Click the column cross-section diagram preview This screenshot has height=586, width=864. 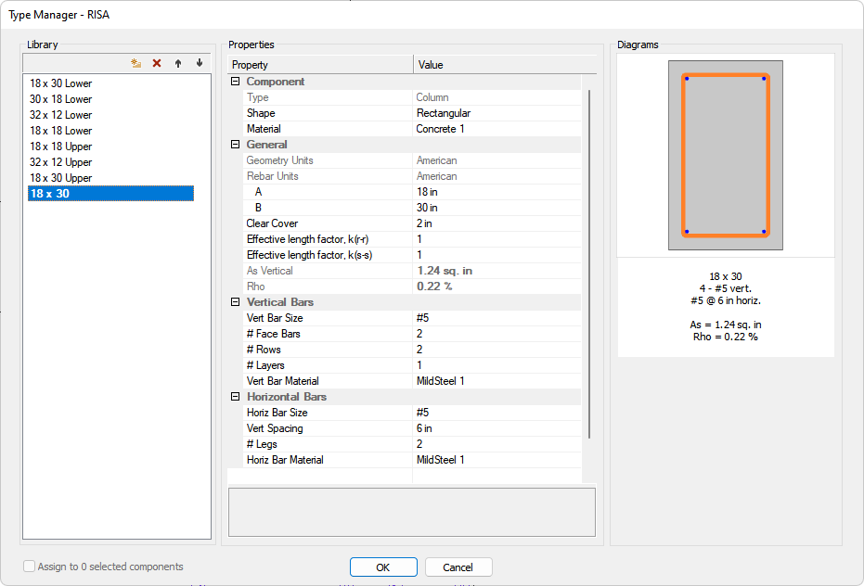[725, 156]
